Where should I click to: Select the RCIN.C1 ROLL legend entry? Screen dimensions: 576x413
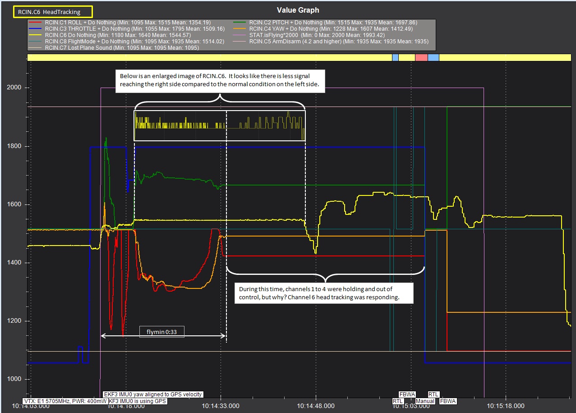click(x=119, y=22)
